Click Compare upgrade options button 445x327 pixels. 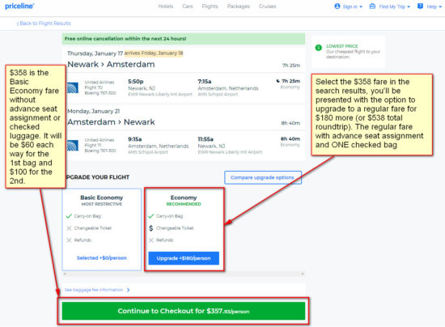click(x=262, y=177)
